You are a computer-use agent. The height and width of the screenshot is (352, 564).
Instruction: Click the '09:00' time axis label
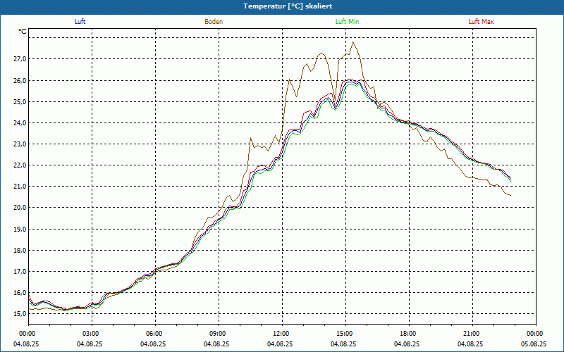pyautogui.click(x=219, y=334)
